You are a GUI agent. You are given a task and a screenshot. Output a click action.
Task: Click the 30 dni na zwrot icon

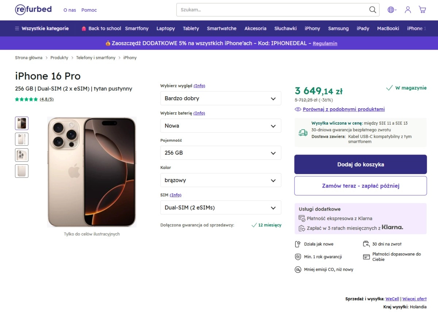[x=366, y=244]
